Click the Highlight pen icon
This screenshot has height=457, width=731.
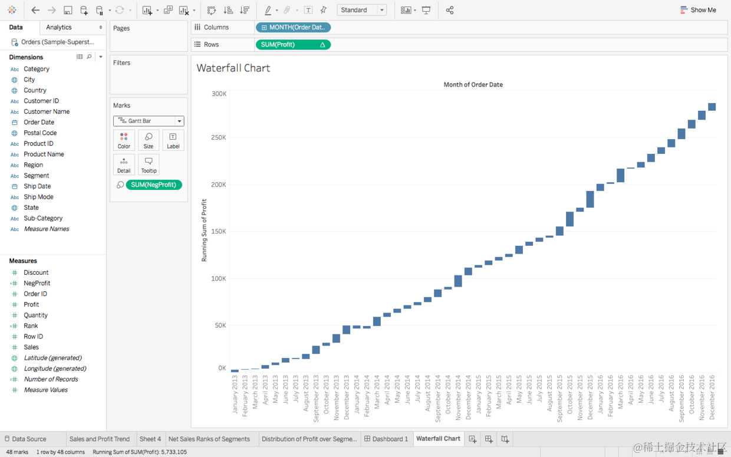pyautogui.click(x=268, y=10)
